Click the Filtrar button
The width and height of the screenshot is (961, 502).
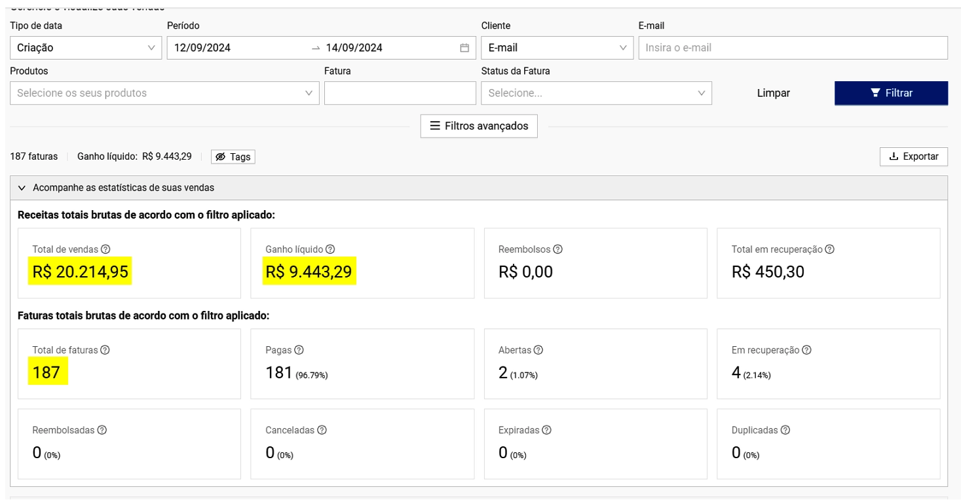(x=891, y=93)
